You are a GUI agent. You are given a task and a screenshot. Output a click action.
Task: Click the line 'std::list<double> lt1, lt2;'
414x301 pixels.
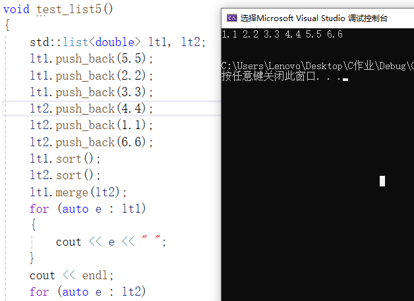coord(117,42)
